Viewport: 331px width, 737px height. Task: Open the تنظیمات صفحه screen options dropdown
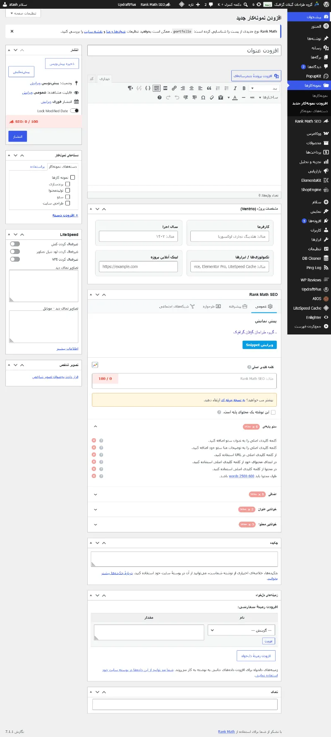click(x=23, y=13)
